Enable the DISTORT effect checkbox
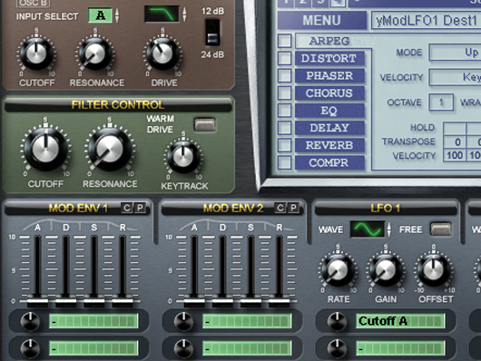The height and width of the screenshot is (361, 481). click(x=285, y=58)
